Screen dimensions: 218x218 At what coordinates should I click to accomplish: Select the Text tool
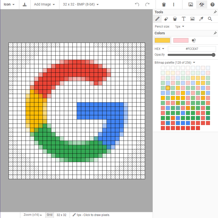click(x=184, y=19)
